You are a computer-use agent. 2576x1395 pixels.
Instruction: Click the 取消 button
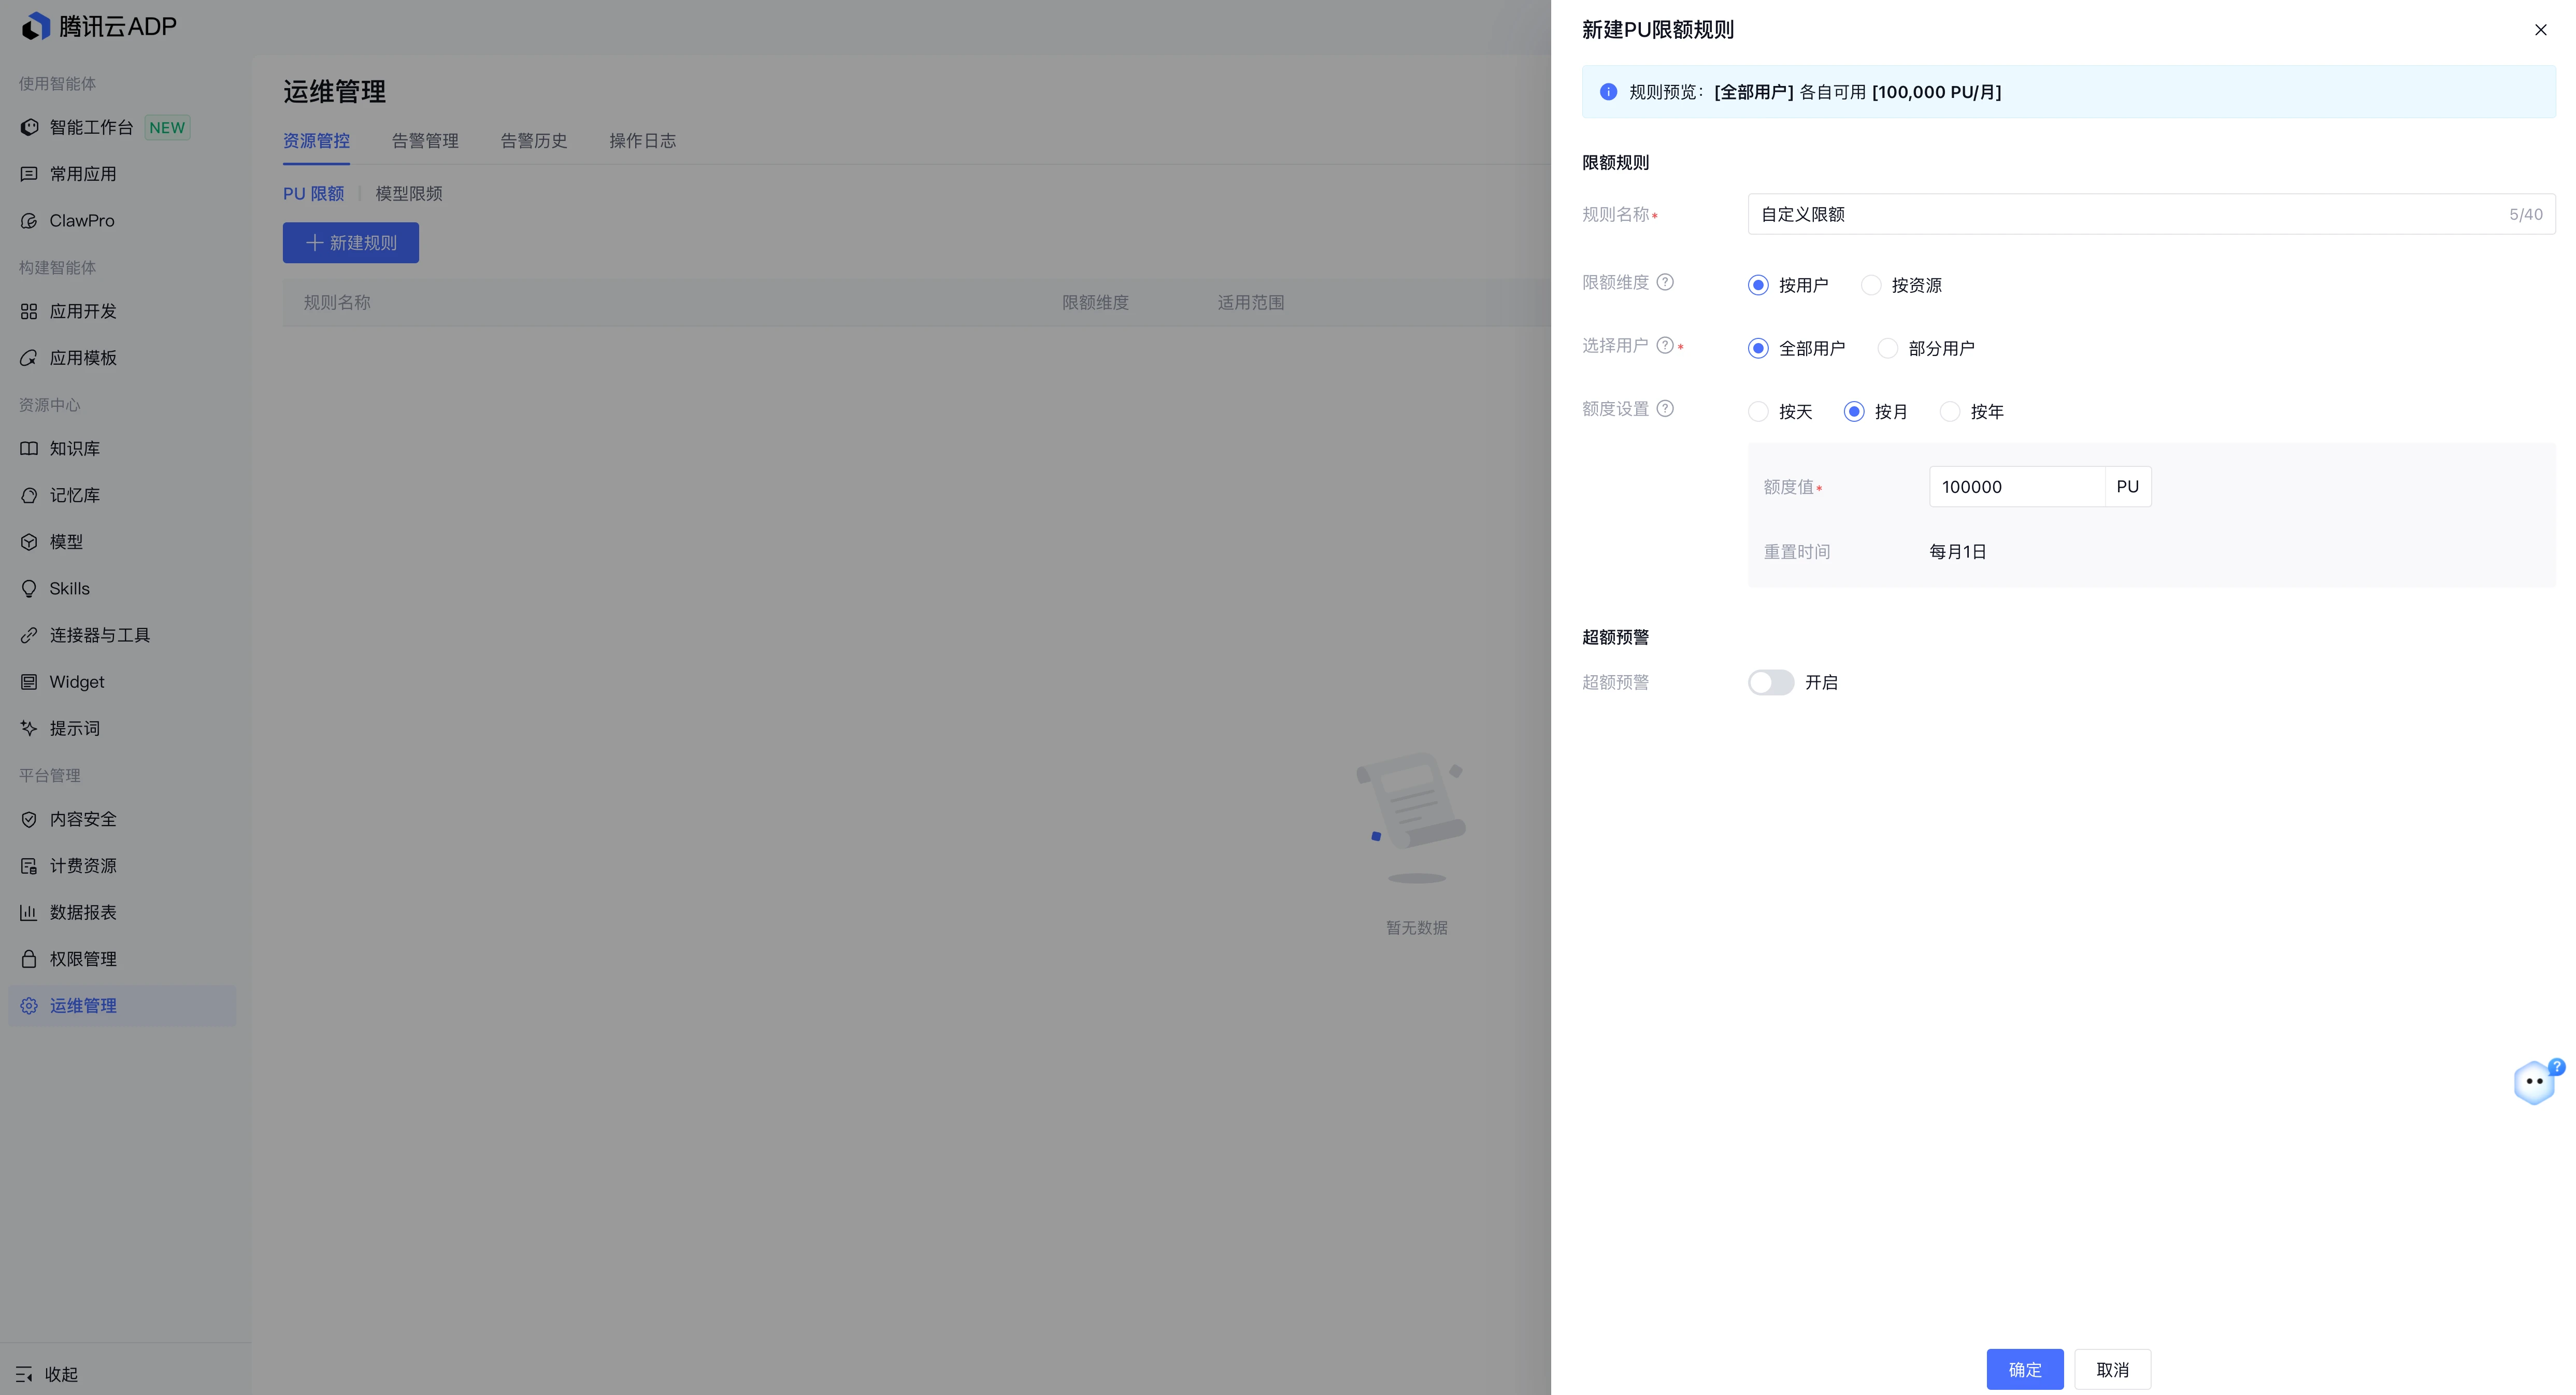click(x=2112, y=1369)
